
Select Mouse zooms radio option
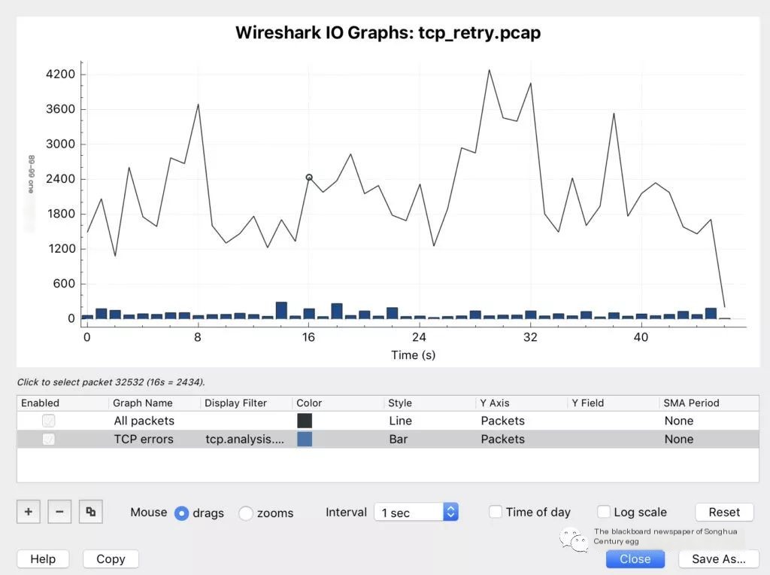point(246,513)
